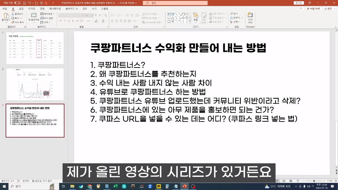Image resolution: width=338 pixels, height=190 pixels.
Task: Toggle Bold (가) formatting
Action: pyautogui.click(x=60, y=21)
